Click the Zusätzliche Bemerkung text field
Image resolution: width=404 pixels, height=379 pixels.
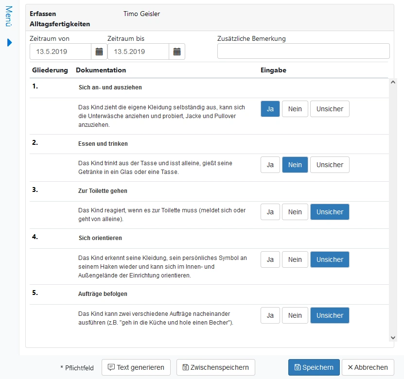[303, 52]
